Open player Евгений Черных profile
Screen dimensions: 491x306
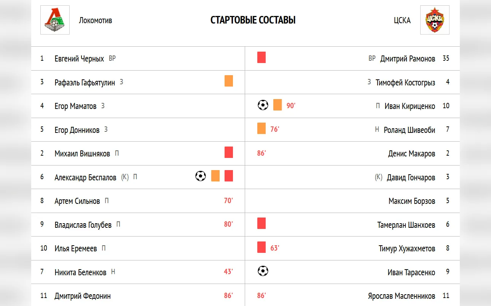tap(79, 59)
